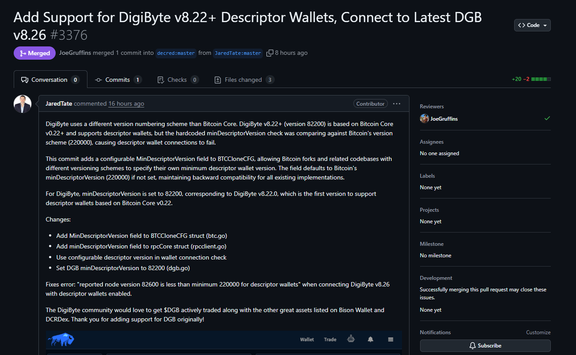Screen dimensions: 576x355
Task: Click the 'Changes:' line in the comment
Action: pyautogui.click(x=58, y=220)
